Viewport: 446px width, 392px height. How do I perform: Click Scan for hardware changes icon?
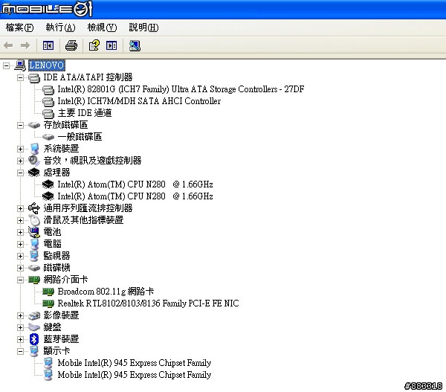coord(135,45)
